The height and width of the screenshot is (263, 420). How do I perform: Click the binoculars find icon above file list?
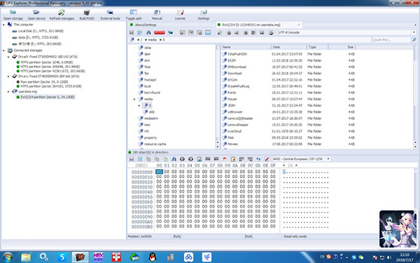pyautogui.click(x=148, y=32)
